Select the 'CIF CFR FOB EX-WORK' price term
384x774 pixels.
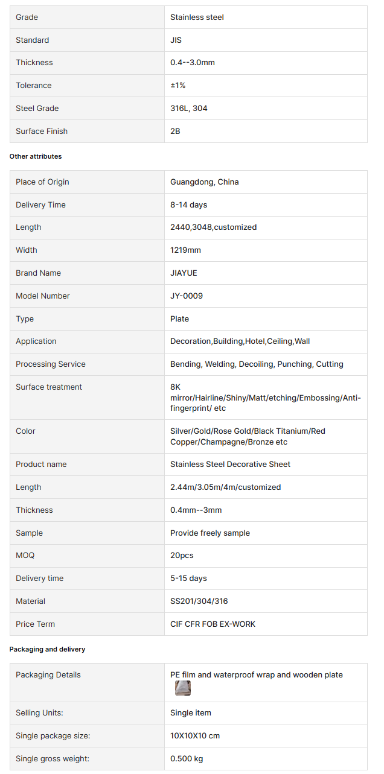point(213,624)
